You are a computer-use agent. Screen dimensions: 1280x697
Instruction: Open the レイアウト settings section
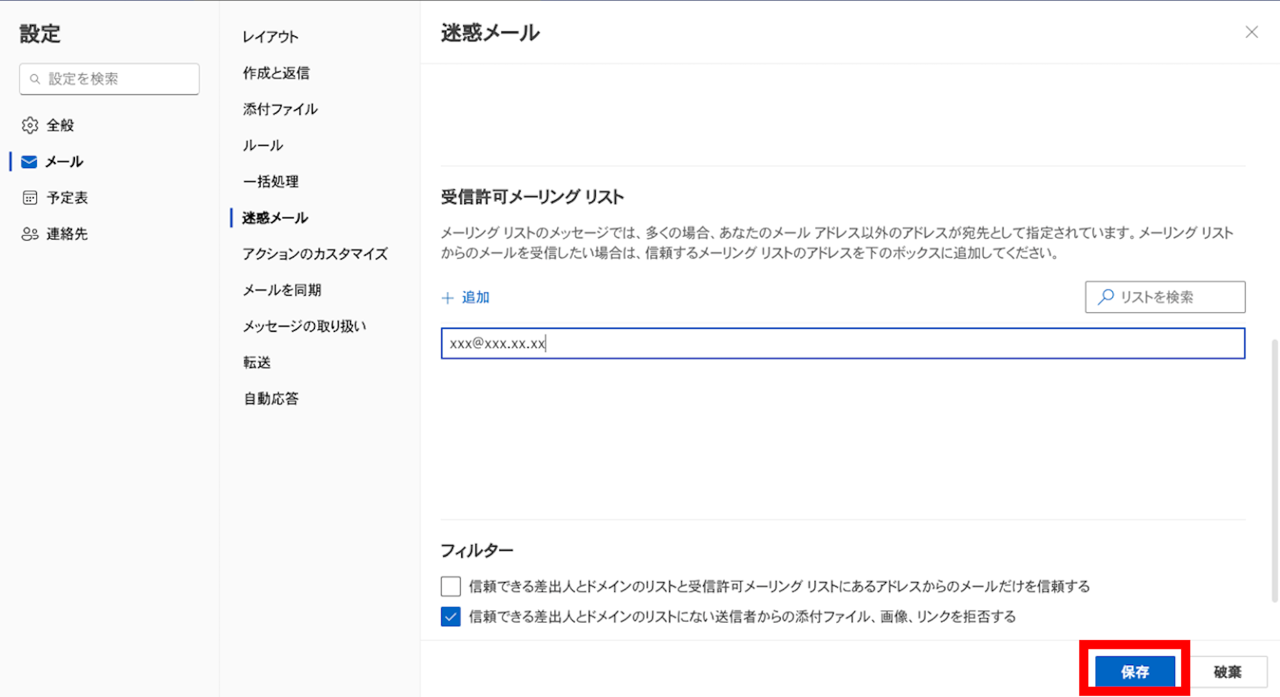point(271,37)
